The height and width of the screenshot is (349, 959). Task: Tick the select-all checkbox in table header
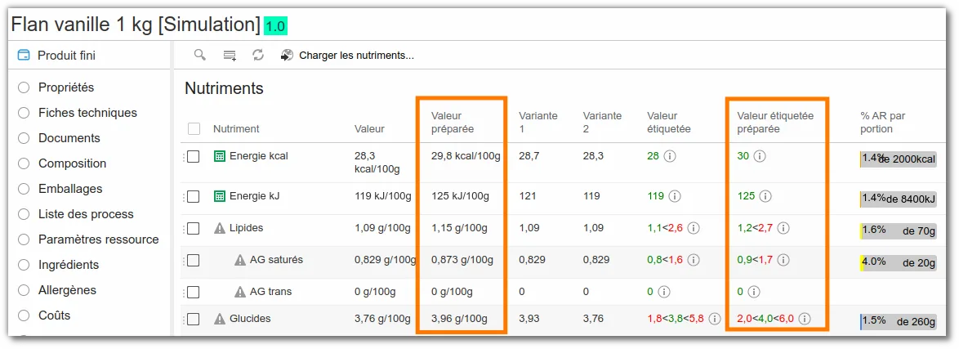tap(194, 129)
